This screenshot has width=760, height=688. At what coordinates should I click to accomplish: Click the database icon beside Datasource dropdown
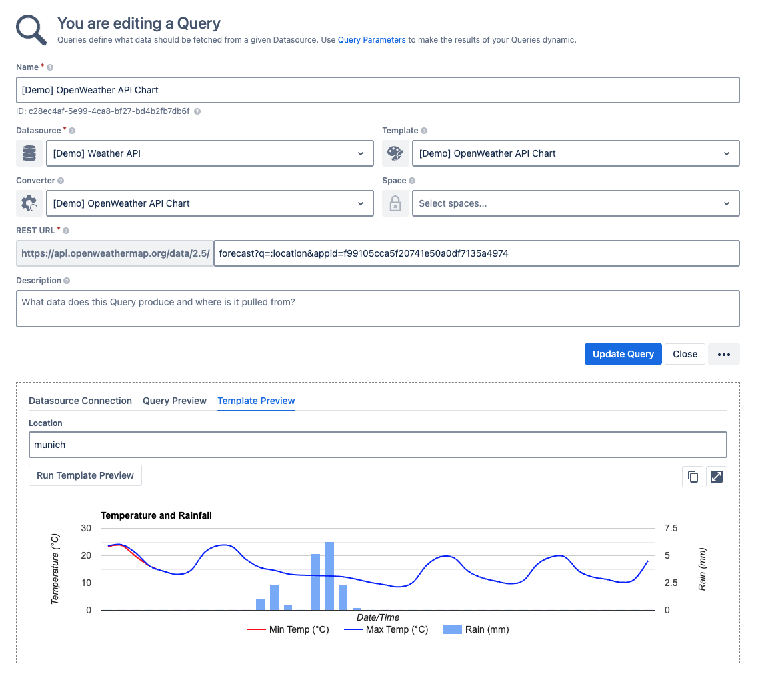(x=29, y=153)
